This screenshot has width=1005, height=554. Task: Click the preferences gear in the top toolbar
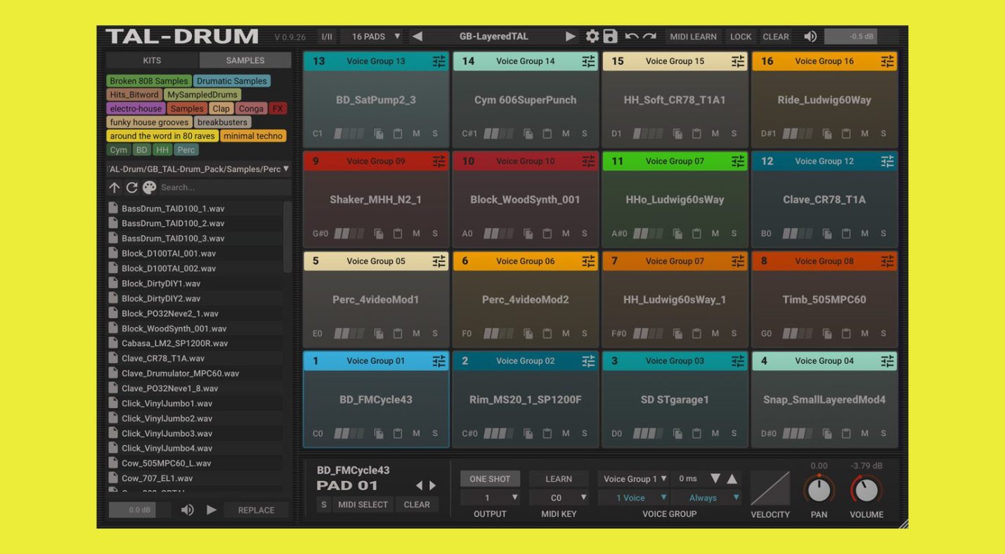592,36
